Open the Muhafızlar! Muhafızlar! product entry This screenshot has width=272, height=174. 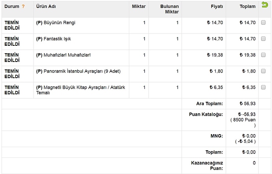coord(67,55)
